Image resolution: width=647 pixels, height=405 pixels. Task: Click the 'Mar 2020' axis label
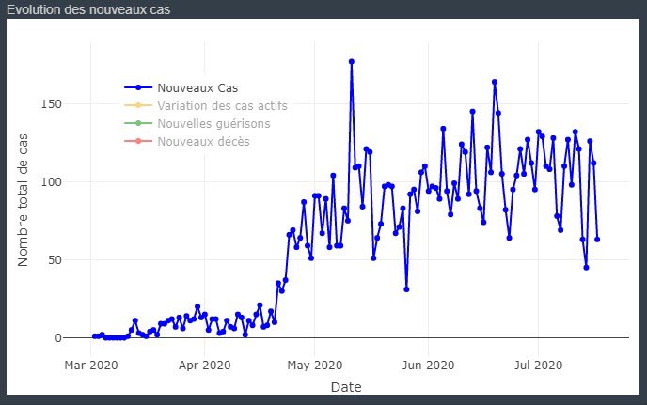tap(91, 365)
